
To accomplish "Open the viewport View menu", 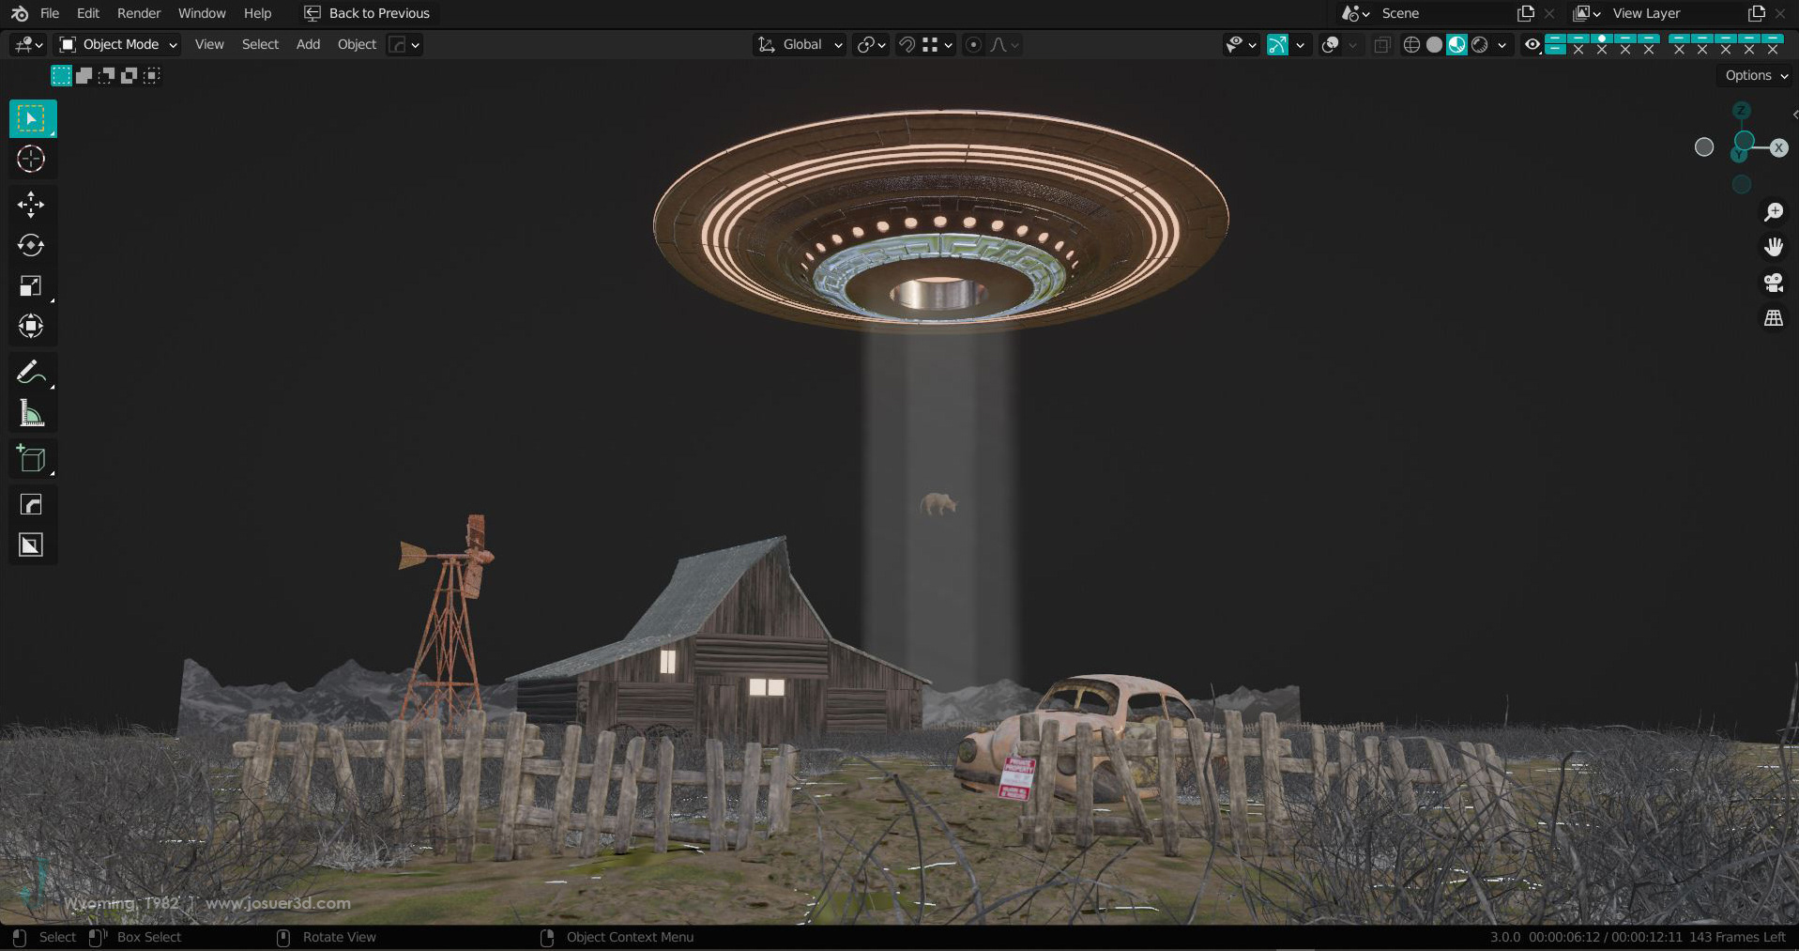I will [209, 44].
